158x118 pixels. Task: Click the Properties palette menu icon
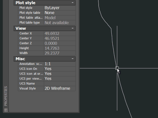point(6,110)
